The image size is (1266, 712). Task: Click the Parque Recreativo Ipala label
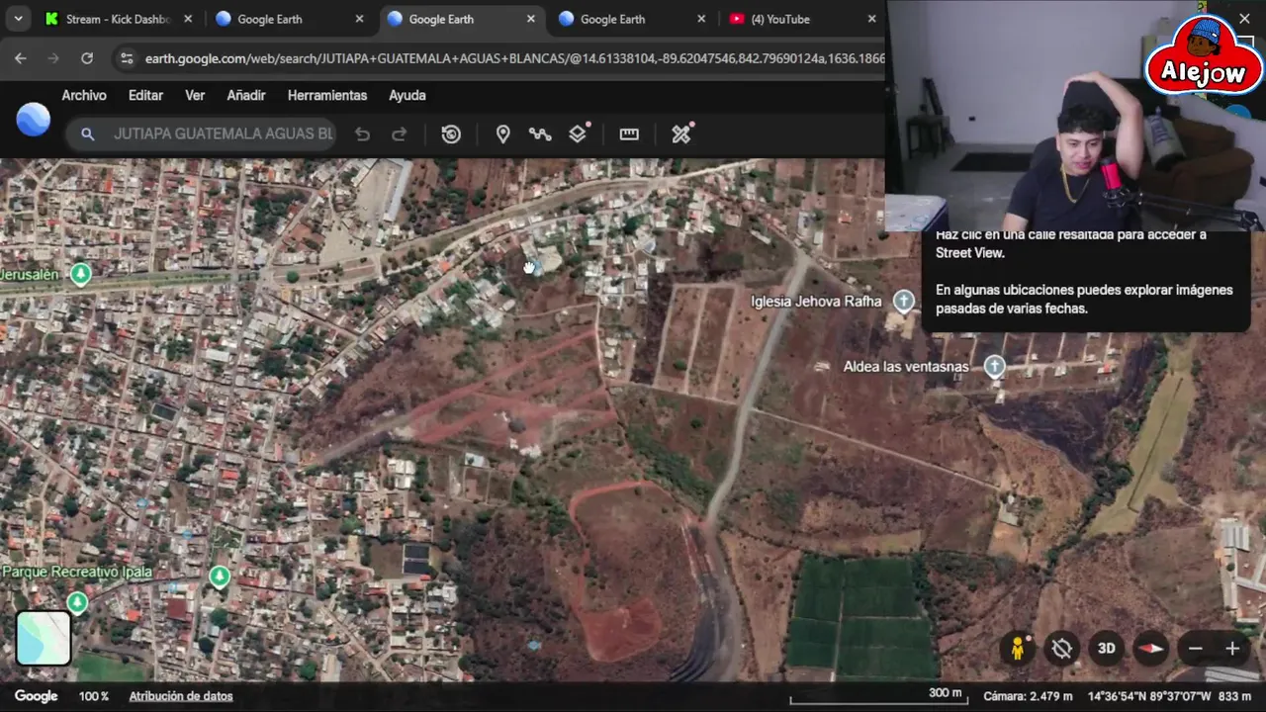pos(77,573)
